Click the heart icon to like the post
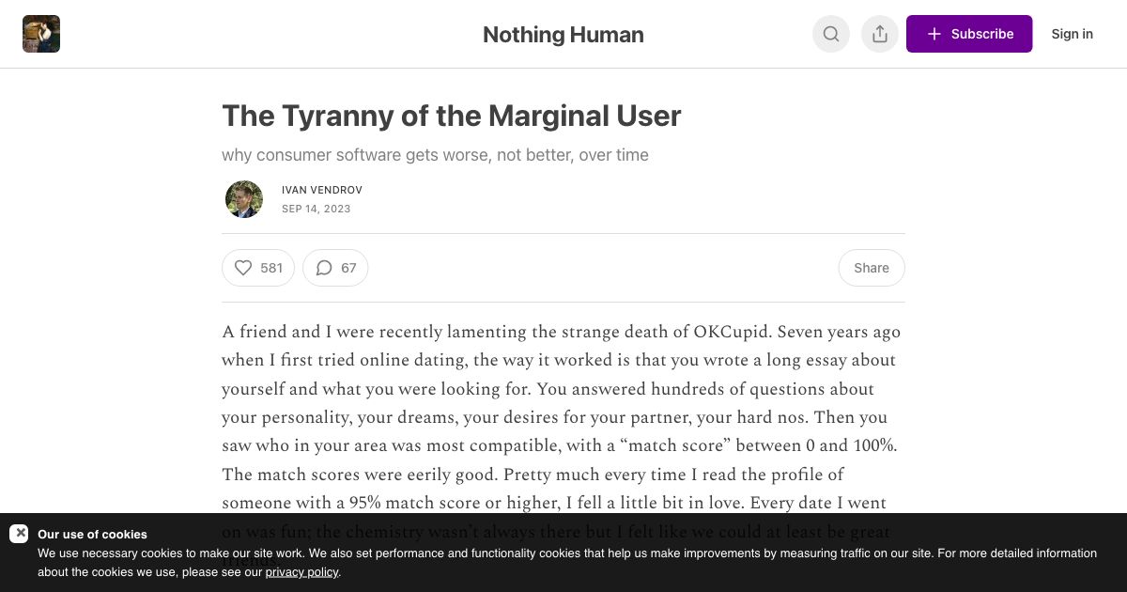 [x=243, y=268]
